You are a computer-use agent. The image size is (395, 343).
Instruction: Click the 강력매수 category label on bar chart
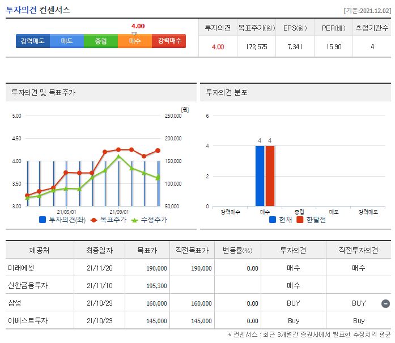point(230,212)
